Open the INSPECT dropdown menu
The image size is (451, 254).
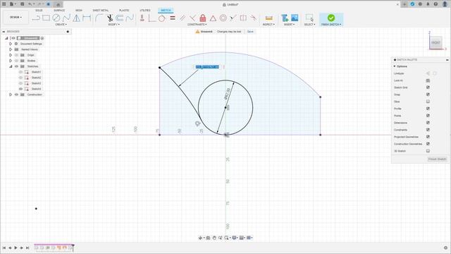coord(268,25)
